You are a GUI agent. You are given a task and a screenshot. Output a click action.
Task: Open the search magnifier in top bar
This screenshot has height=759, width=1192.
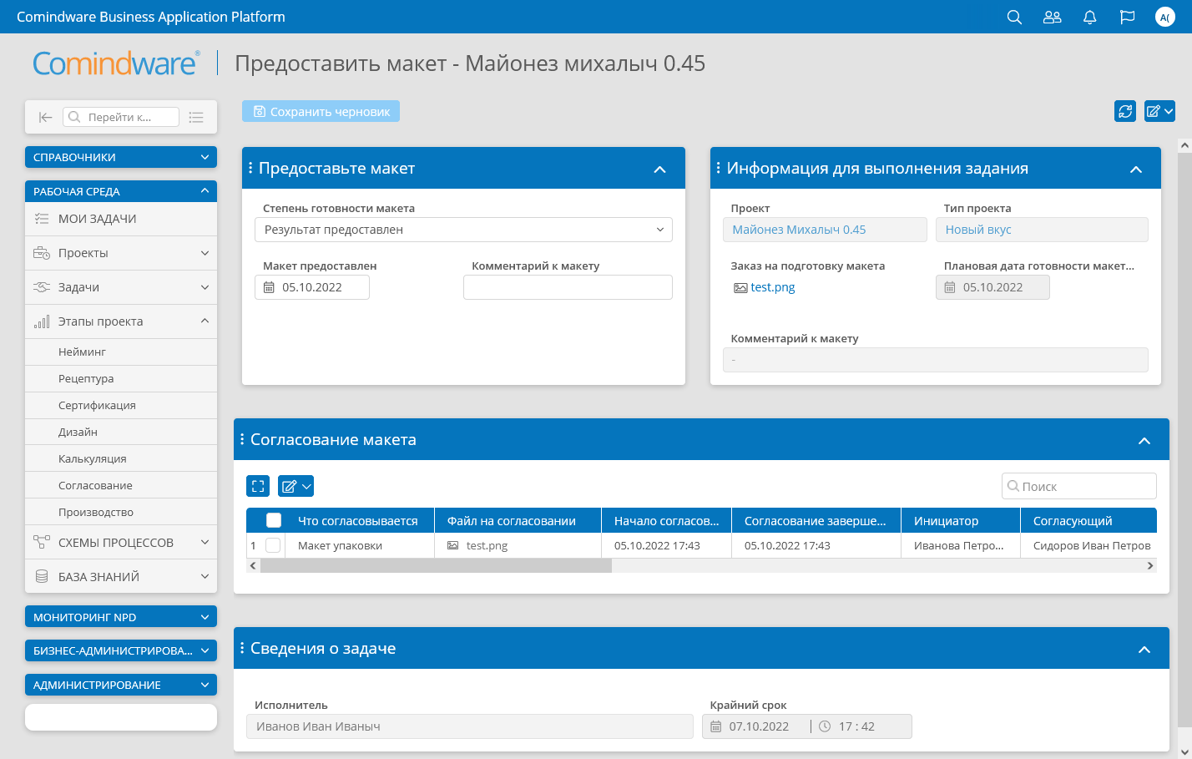pyautogui.click(x=1014, y=17)
